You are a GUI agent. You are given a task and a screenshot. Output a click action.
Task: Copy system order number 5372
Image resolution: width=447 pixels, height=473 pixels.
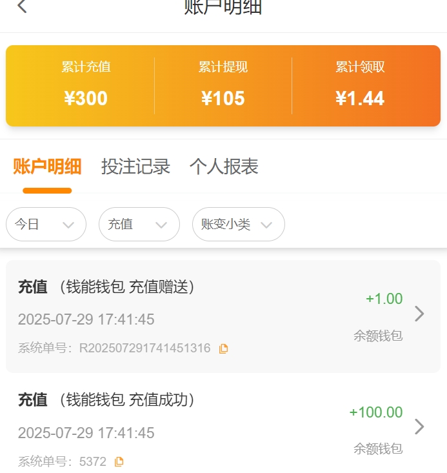tap(119, 461)
